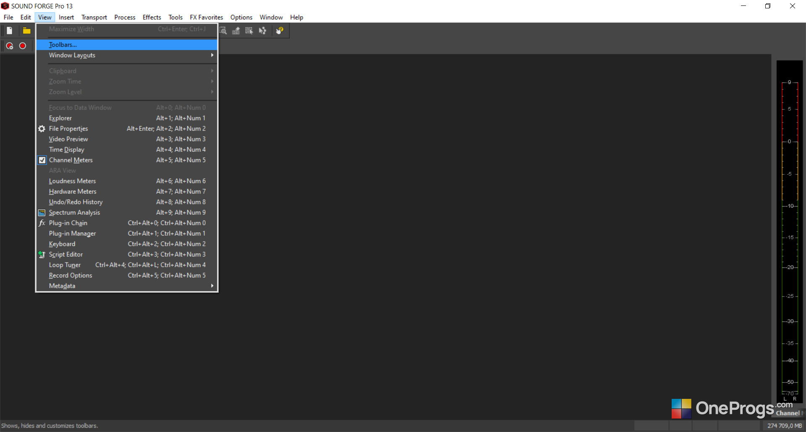Select the Magnify tool icon
Viewport: 806px width, 432px height.
click(x=223, y=31)
